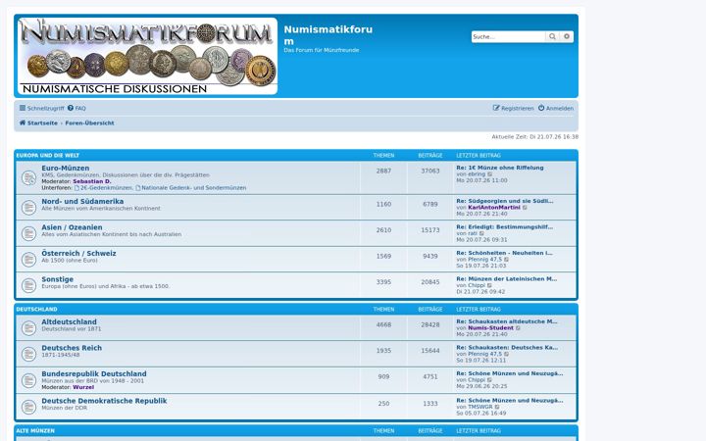Screen dimensions: 706x441
Task: Click the Bundesrepublik Deutschland forum icon
Action: [x=28, y=380]
